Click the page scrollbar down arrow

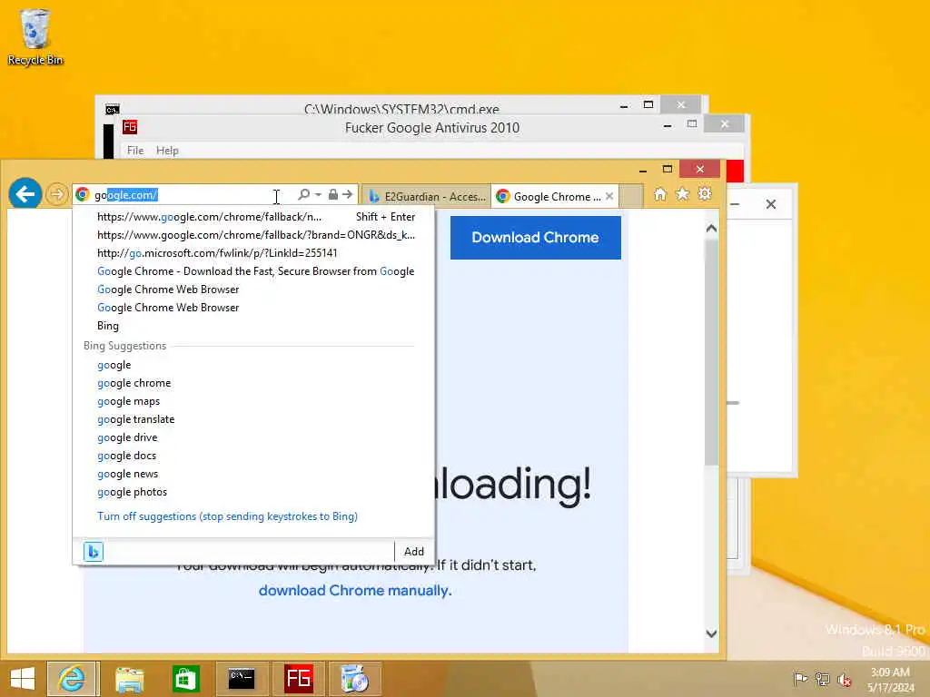click(712, 633)
